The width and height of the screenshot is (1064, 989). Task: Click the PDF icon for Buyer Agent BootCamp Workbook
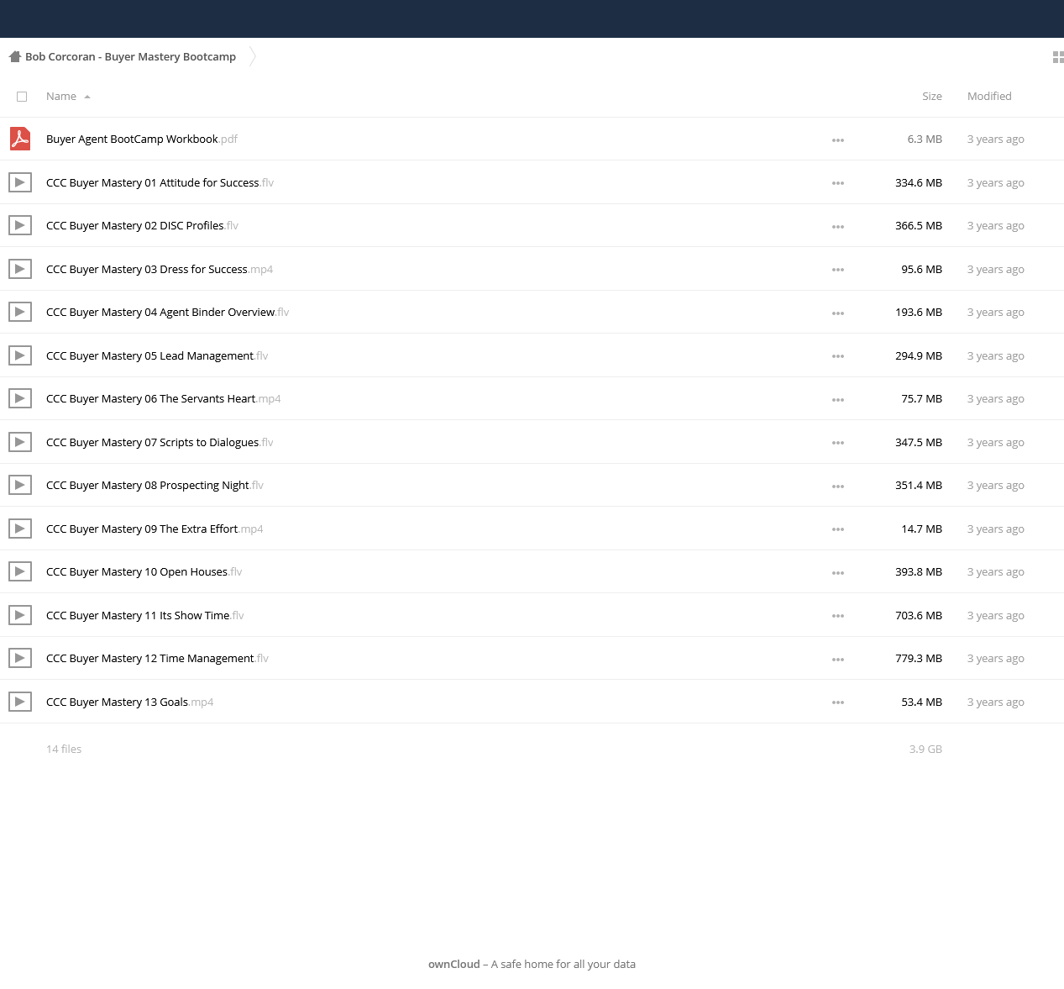(x=20, y=139)
